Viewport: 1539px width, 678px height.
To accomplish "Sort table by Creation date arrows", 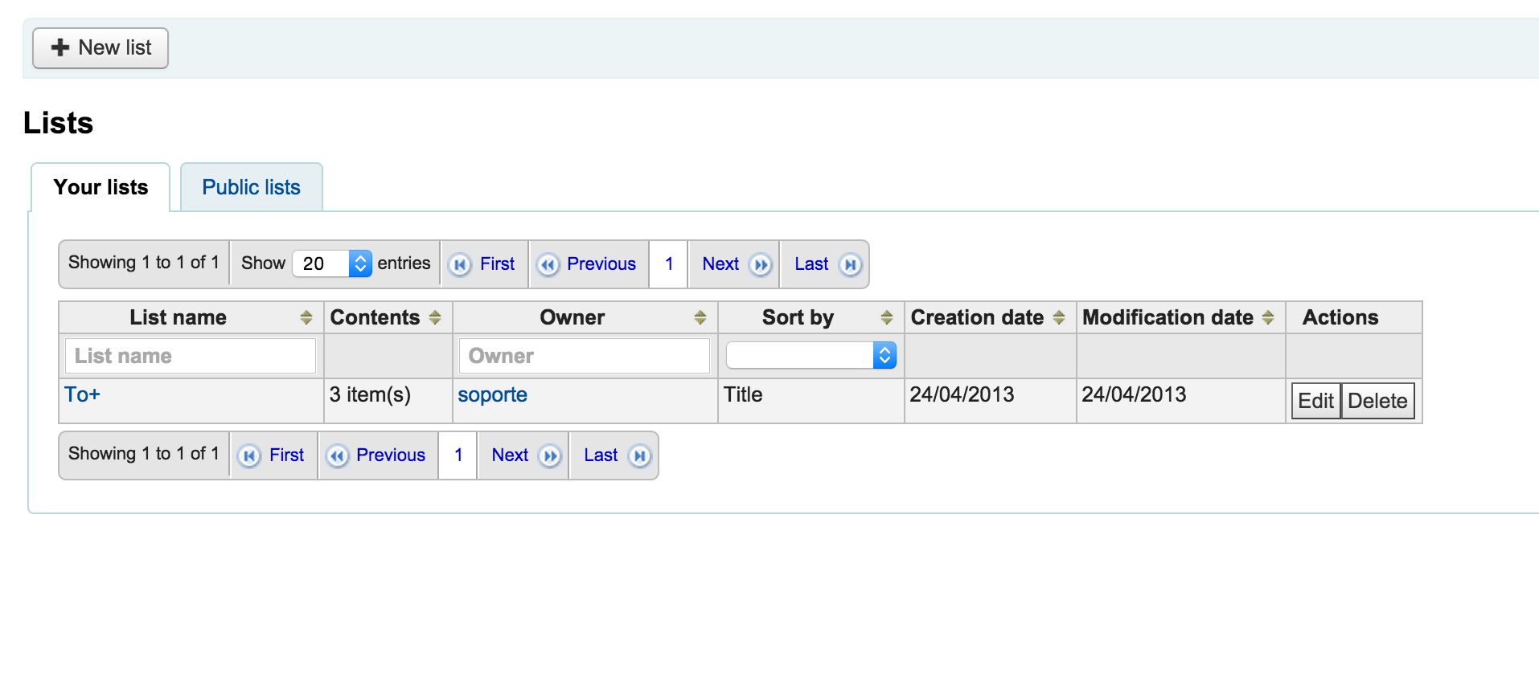I will pyautogui.click(x=1059, y=317).
